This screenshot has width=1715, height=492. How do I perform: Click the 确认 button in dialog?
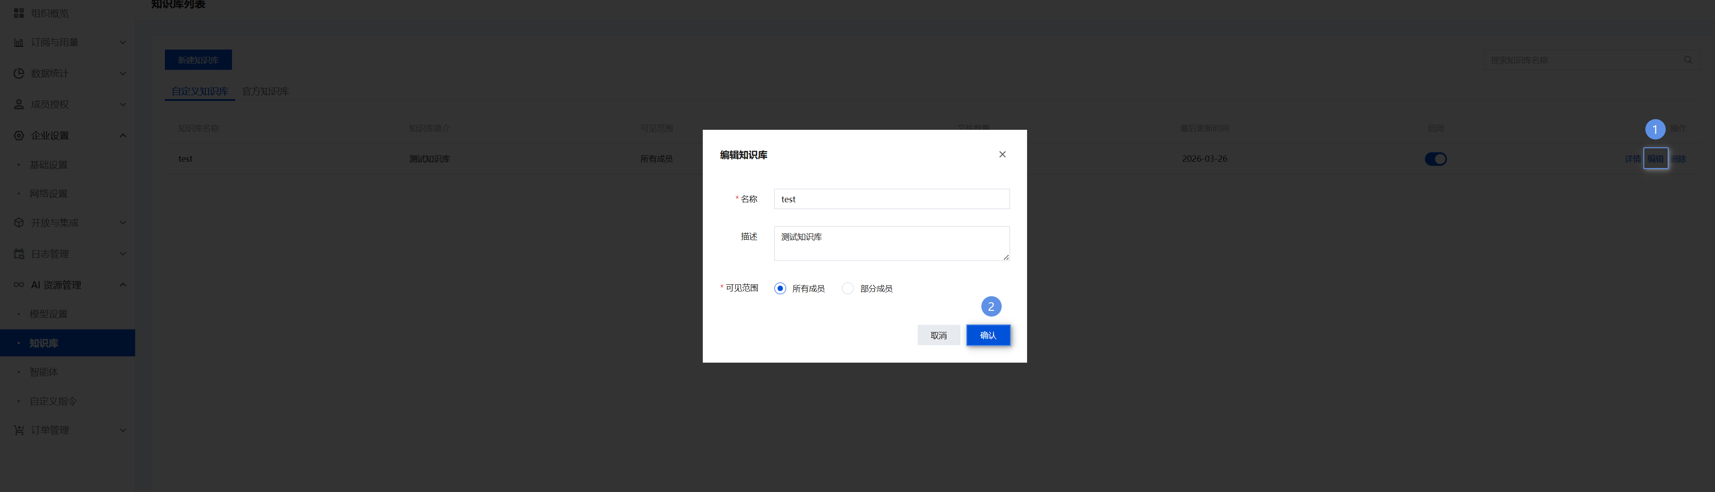(988, 335)
